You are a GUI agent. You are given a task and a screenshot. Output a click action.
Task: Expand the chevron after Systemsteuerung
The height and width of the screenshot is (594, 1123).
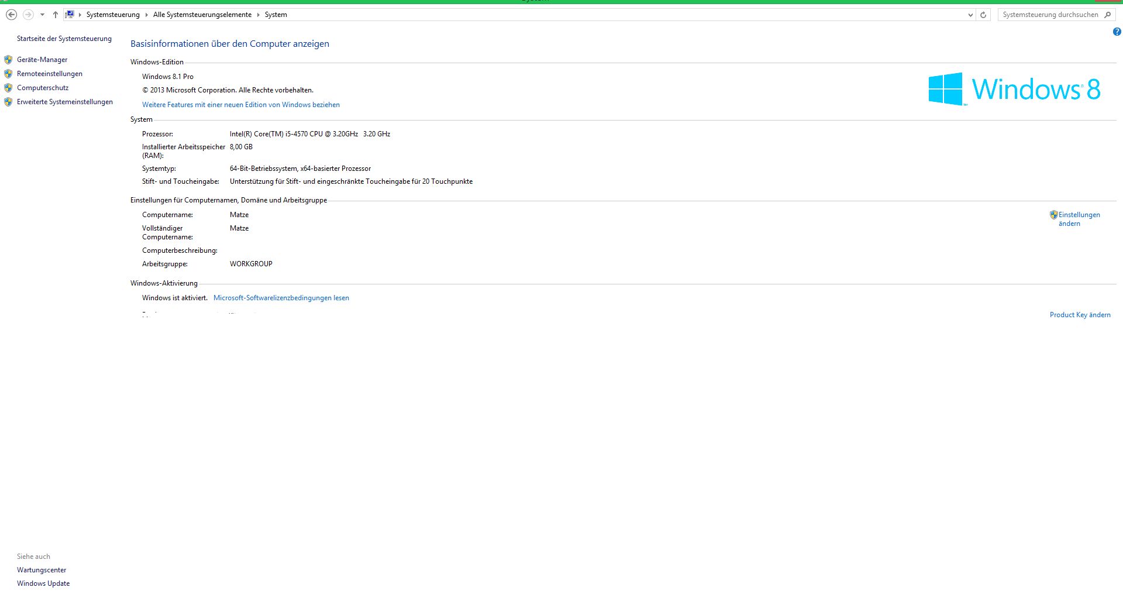(147, 15)
